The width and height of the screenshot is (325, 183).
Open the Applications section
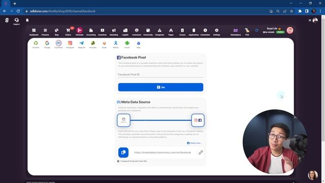194,32
